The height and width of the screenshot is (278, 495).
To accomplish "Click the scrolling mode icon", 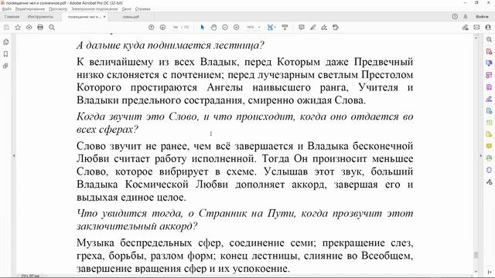I will (x=285, y=28).
